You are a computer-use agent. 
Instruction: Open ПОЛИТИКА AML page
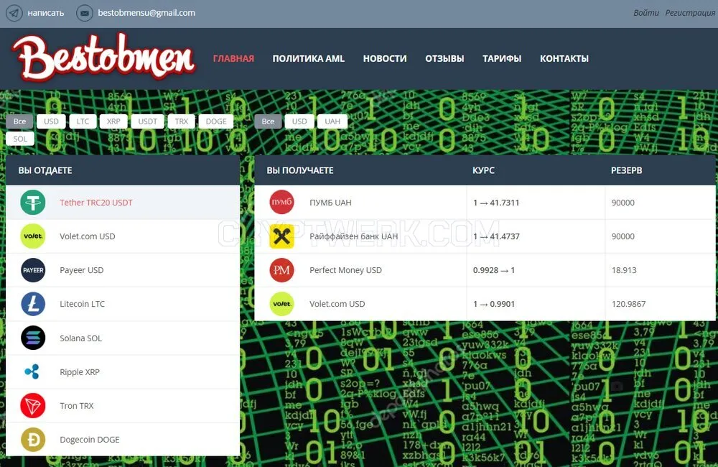[309, 59]
